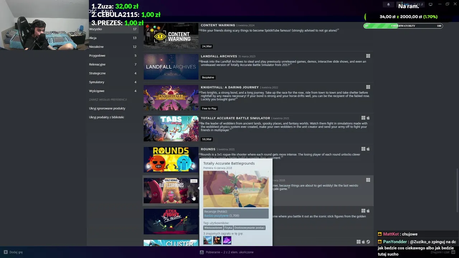Click Windows platform icon on Stick Fight row
Viewport: 459px width, 258px height.
[363, 211]
